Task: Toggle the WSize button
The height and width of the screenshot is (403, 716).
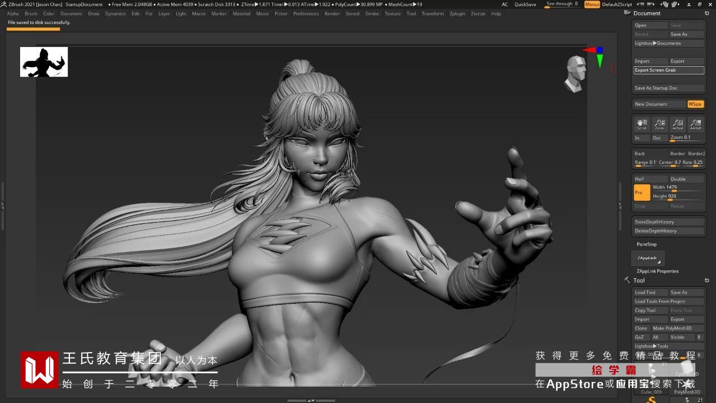Action: click(x=695, y=104)
